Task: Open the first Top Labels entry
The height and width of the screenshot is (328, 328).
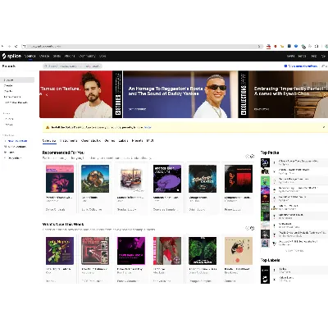Action: pyautogui.click(x=294, y=270)
